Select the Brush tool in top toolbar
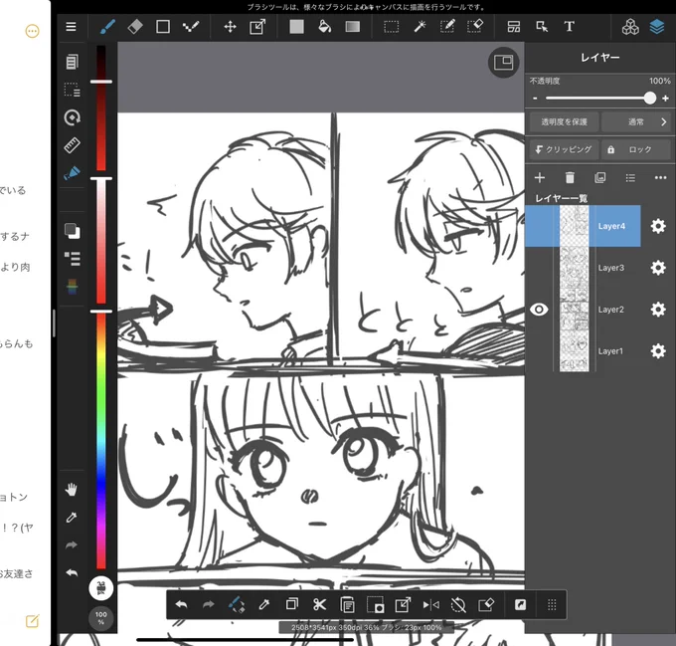This screenshot has height=646, width=676. 107,27
